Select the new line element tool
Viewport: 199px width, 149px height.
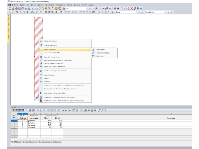point(13,12)
